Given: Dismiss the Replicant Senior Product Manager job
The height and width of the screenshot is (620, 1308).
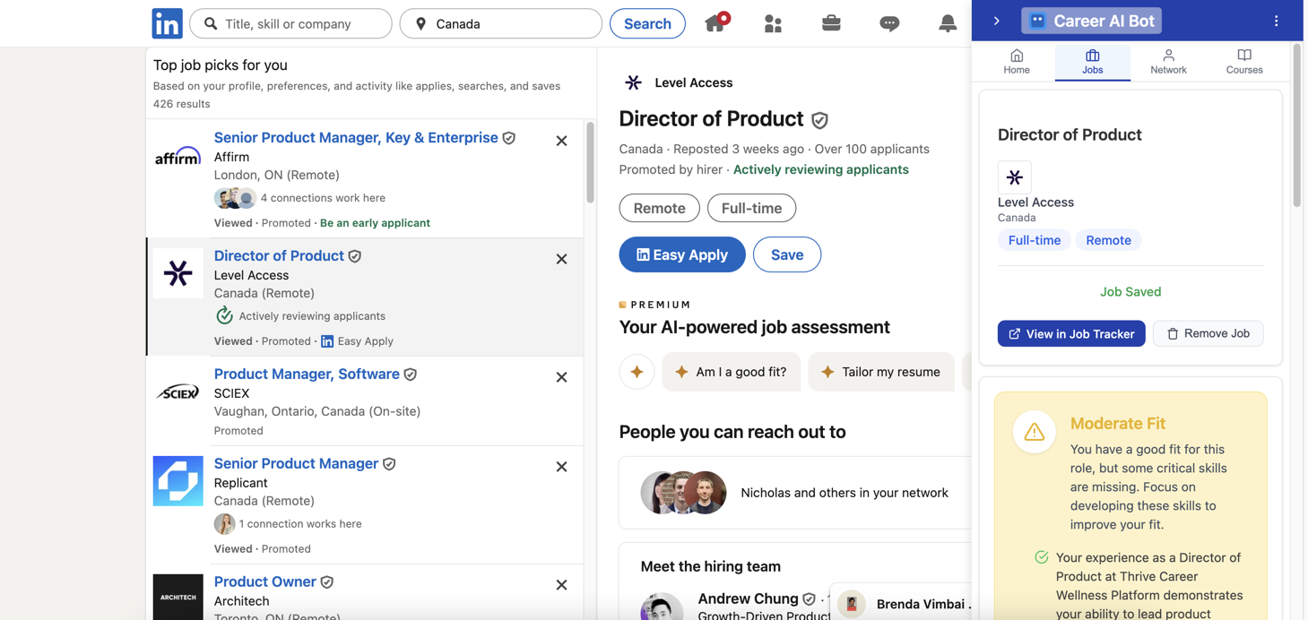Looking at the screenshot, I should tap(561, 467).
